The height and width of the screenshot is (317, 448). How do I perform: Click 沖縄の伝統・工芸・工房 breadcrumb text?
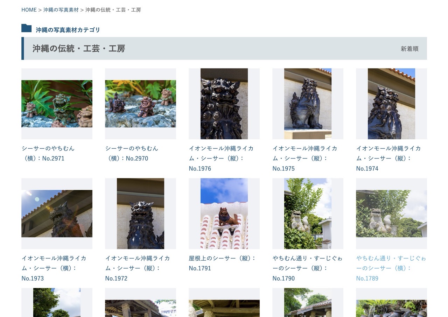pos(113,10)
